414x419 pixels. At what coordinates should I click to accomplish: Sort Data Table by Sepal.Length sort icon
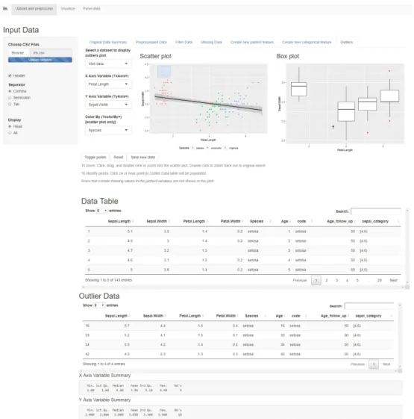pos(133,221)
